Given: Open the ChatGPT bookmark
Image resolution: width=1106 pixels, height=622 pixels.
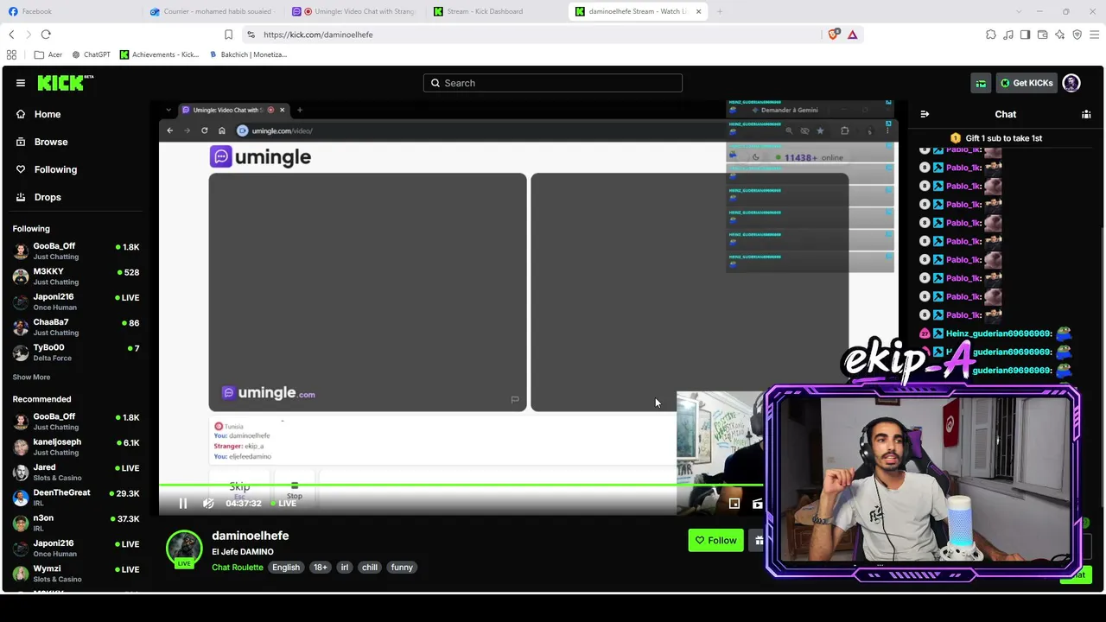Looking at the screenshot, I should (x=91, y=54).
